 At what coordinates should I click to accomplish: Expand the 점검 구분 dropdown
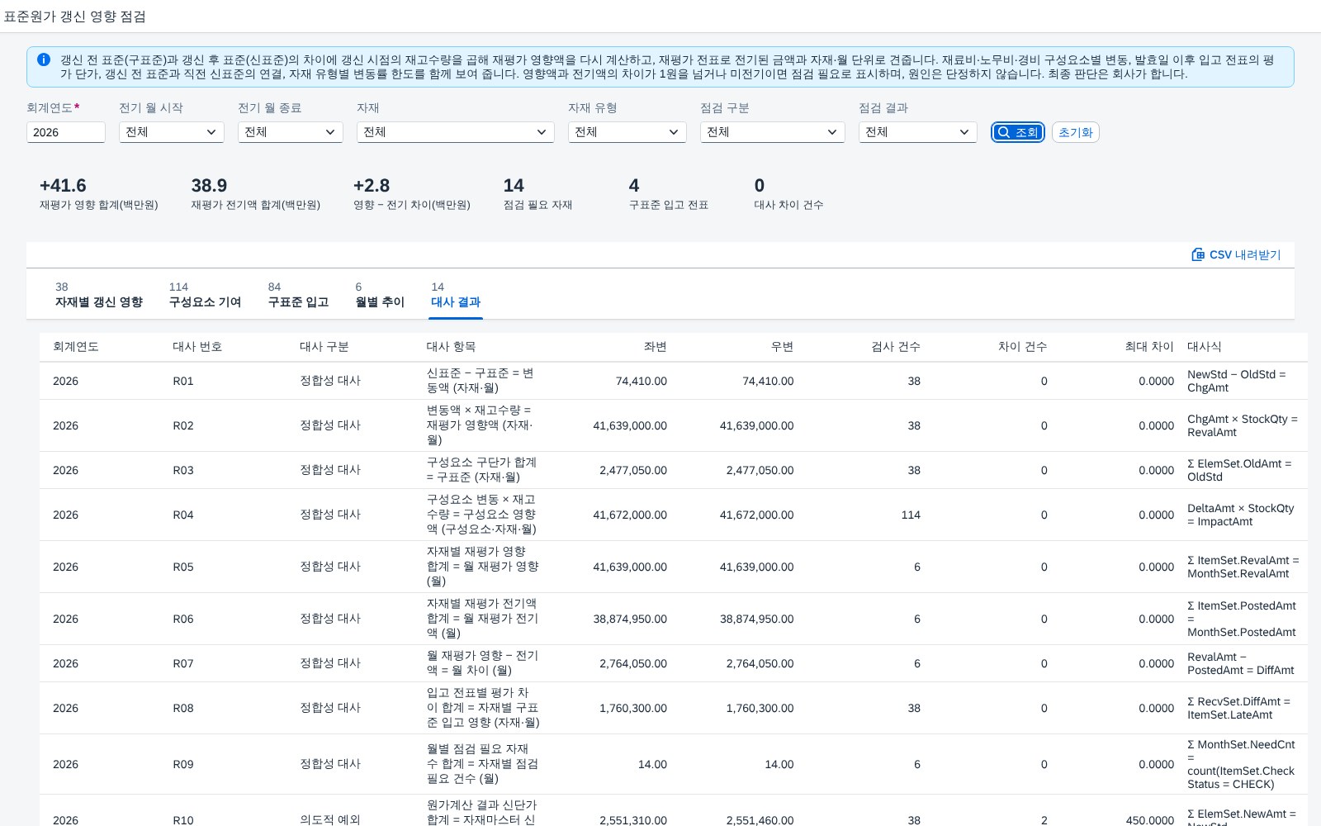point(773,132)
